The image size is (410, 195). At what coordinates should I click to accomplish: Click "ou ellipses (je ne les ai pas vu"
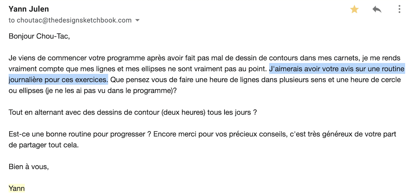pos(57,90)
